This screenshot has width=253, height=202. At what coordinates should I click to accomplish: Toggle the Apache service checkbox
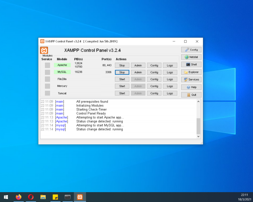click(x=47, y=65)
